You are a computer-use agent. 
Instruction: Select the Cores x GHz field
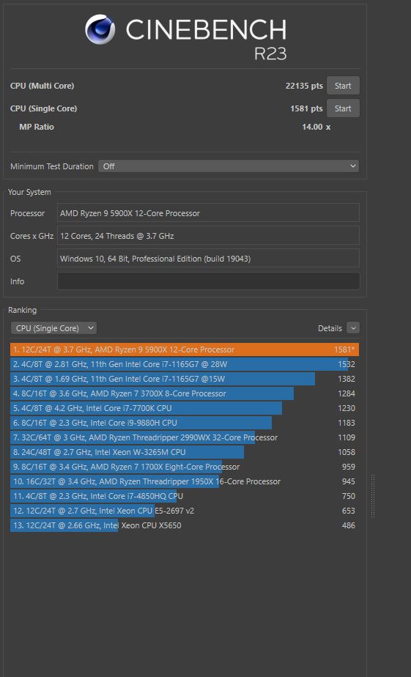click(209, 236)
